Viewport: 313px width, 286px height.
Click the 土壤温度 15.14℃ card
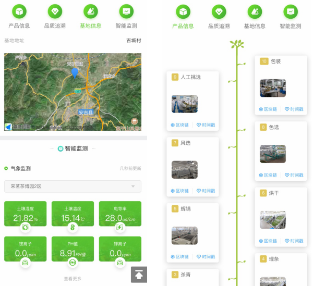tap(73, 214)
